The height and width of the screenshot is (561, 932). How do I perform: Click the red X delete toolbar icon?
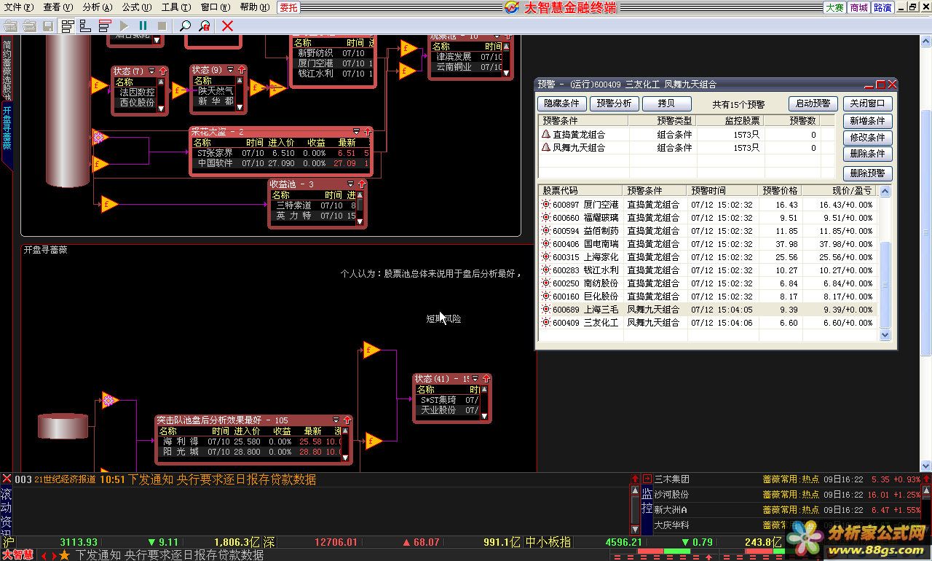click(x=228, y=26)
